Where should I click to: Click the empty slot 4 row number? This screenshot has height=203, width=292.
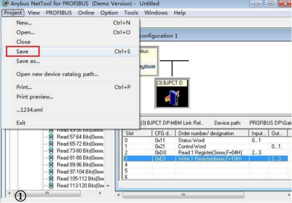pos(126,165)
